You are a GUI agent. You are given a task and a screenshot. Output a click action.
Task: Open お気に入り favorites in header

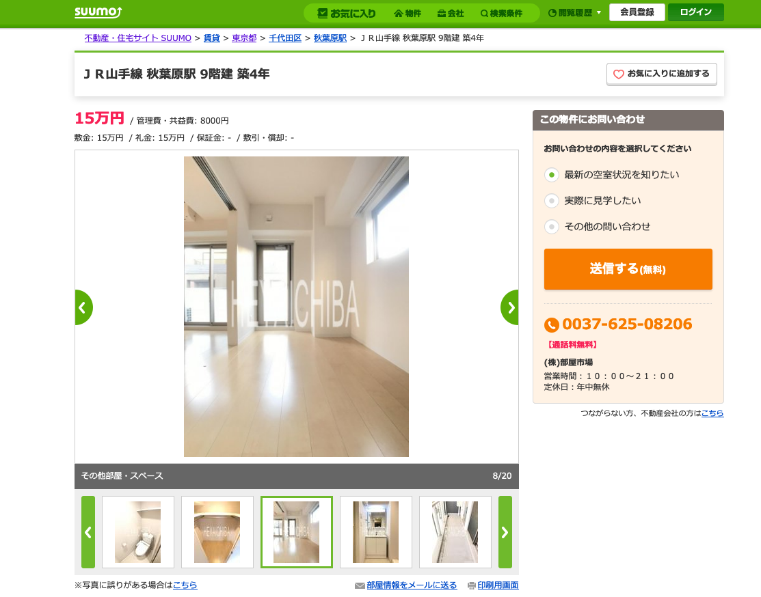(347, 13)
